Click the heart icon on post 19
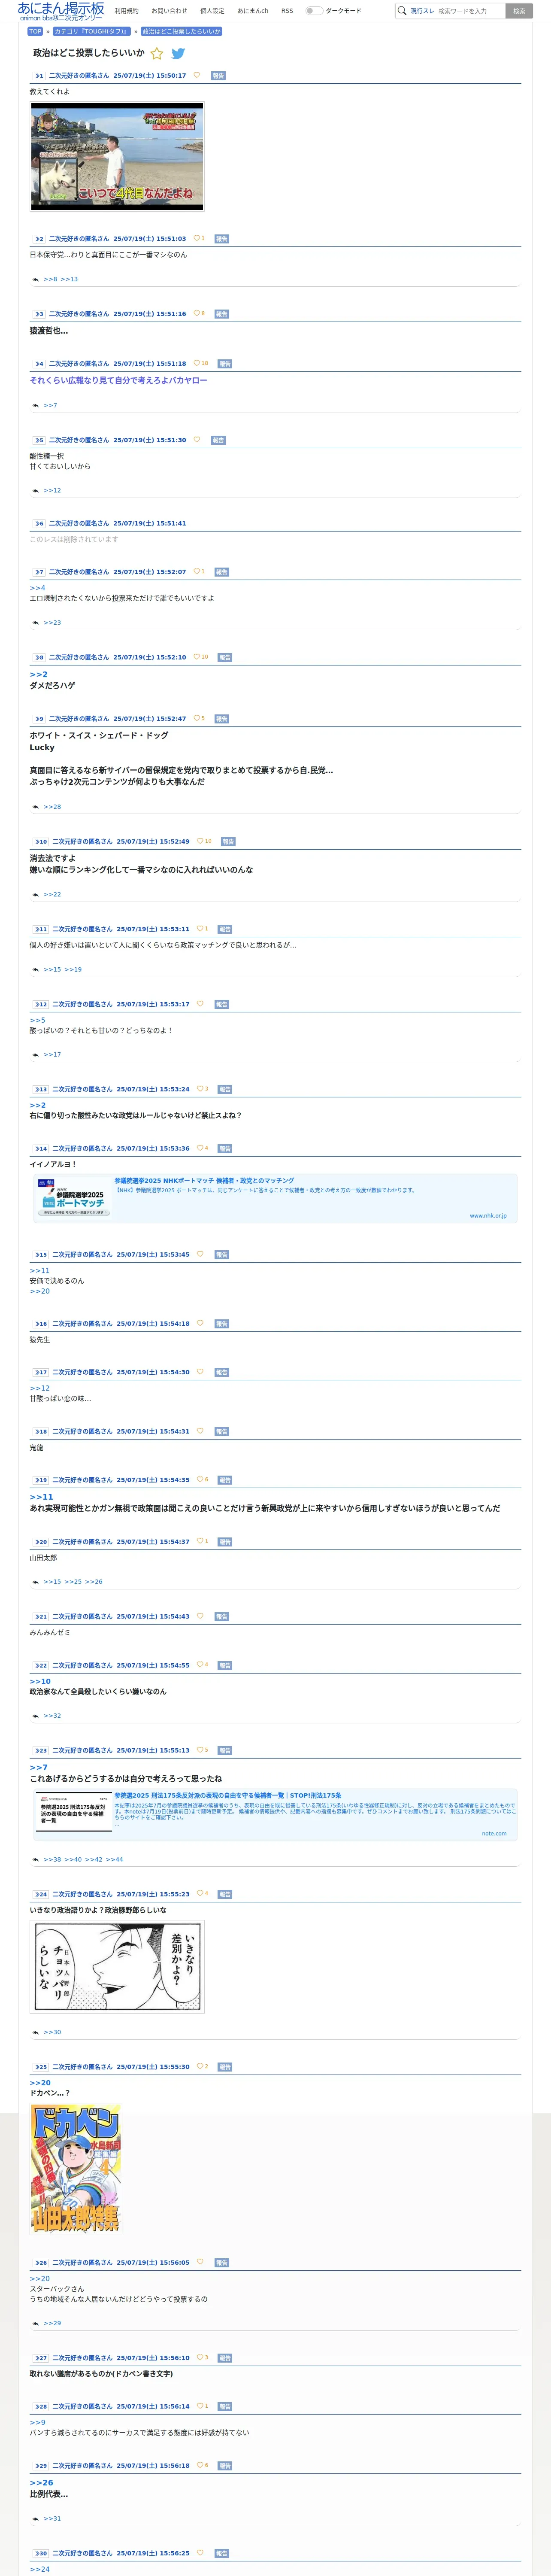Screen dimensions: 551x2576 200,1479
